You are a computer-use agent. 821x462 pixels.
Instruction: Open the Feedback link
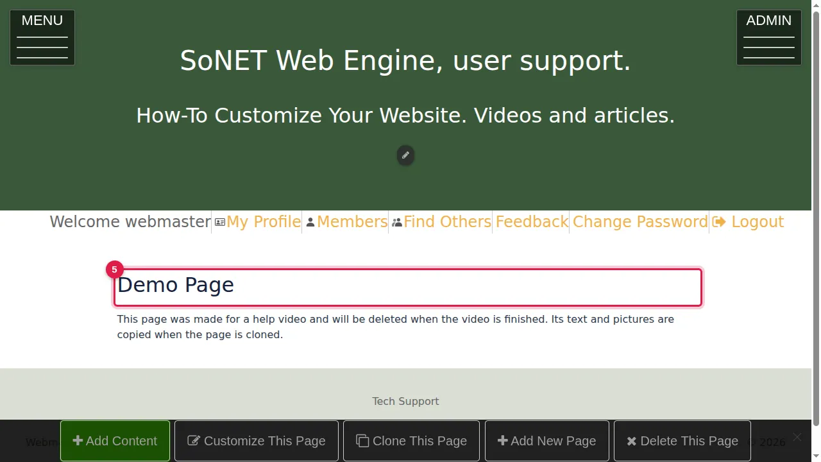click(x=532, y=222)
